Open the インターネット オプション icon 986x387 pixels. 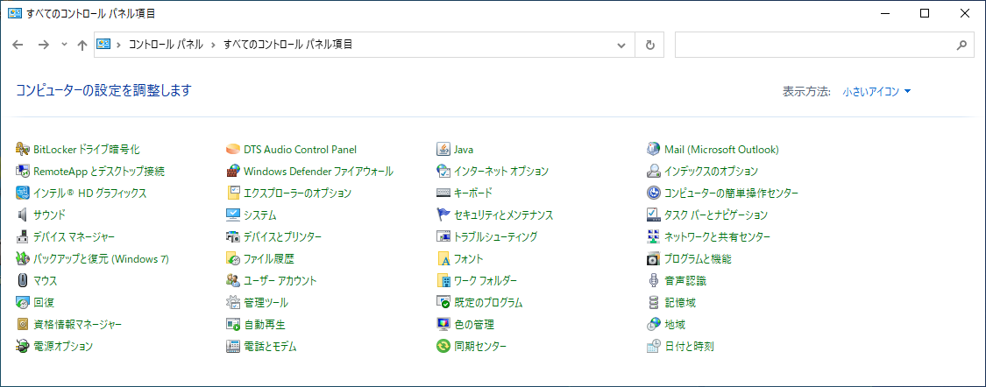(444, 171)
